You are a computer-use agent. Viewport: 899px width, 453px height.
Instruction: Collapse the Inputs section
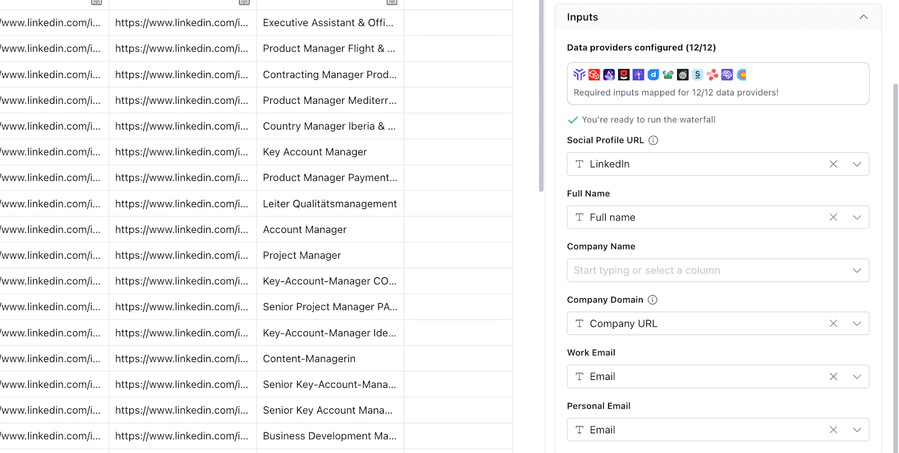click(x=863, y=17)
